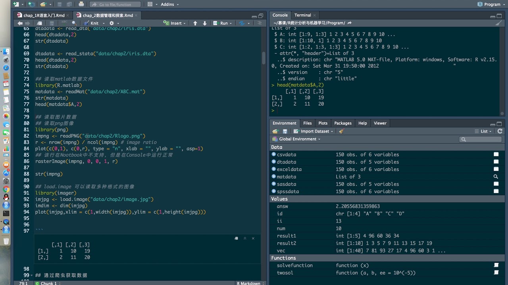The height and width of the screenshot is (285, 508).
Task: Open the Import Dataset dropdown
Action: (313, 131)
